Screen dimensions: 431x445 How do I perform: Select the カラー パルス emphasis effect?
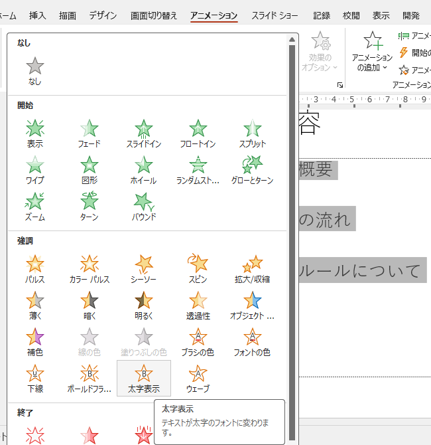(90, 269)
